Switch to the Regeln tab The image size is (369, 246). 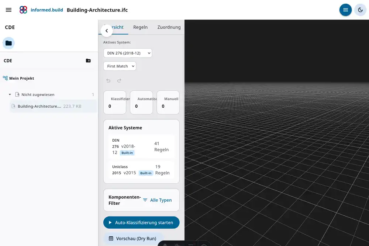click(x=140, y=27)
